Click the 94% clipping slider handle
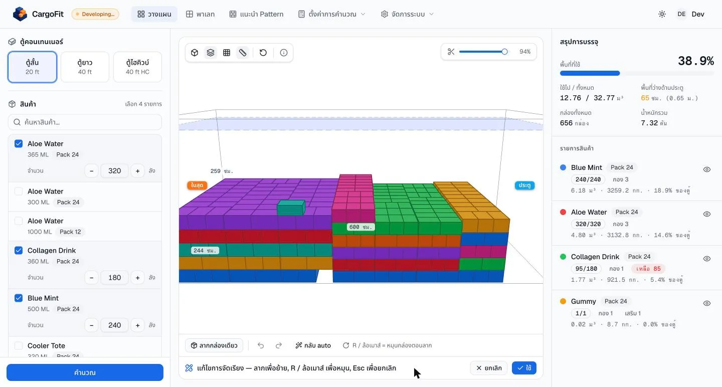722x387 pixels. [504, 52]
